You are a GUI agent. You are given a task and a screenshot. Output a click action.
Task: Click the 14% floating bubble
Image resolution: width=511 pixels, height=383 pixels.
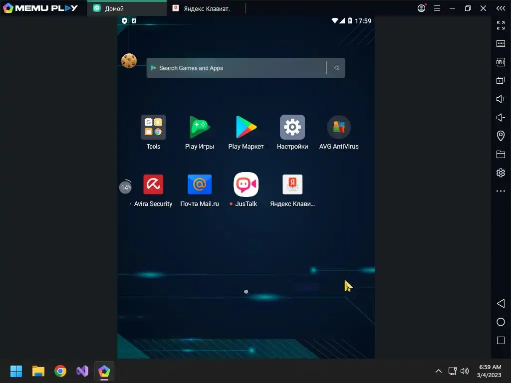(125, 187)
